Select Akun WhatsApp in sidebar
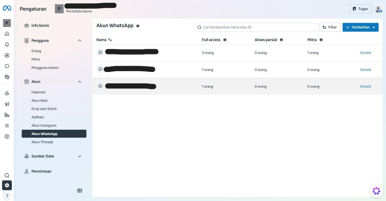This screenshot has width=386, height=201. (54, 134)
